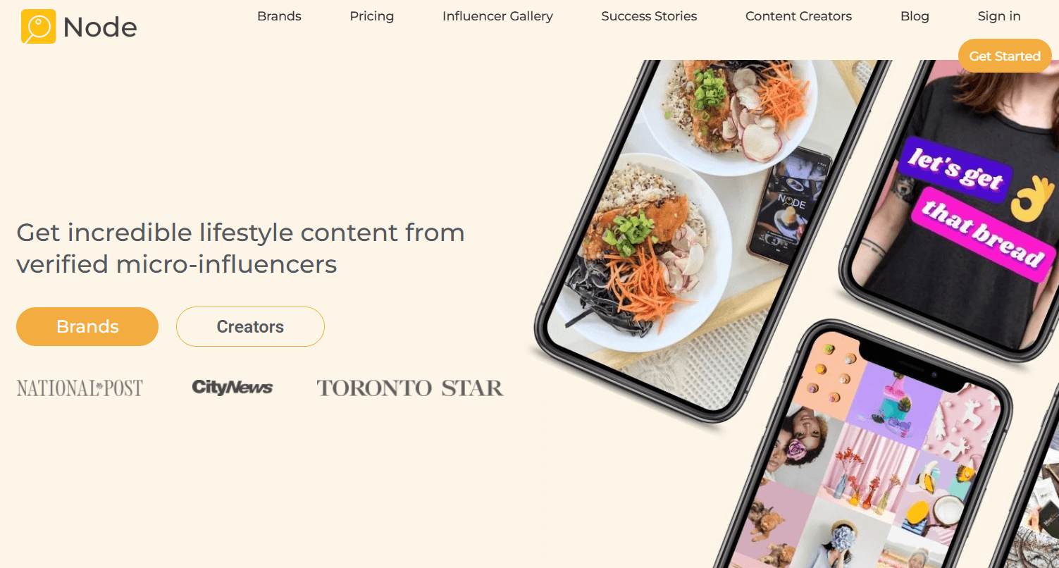The image size is (1059, 568).
Task: Go to the Pricing page
Action: pos(371,16)
